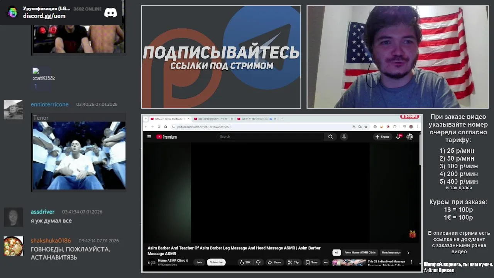Open the $2 Indian Head Massage title

point(386,263)
